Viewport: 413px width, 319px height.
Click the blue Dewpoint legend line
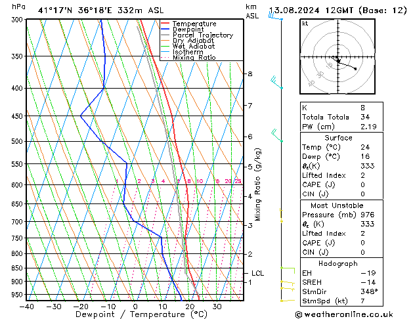coord(165,29)
